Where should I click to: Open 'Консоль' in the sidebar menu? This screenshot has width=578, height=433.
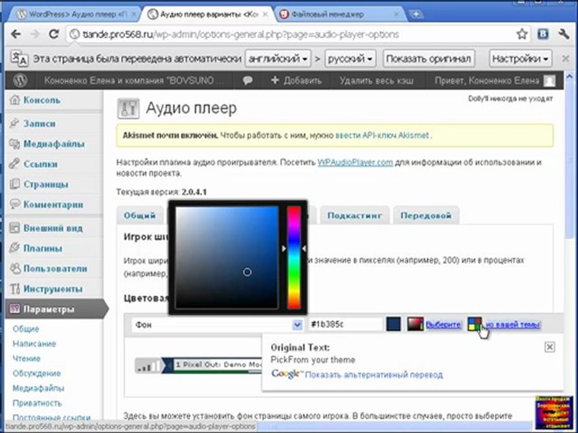[x=41, y=100]
